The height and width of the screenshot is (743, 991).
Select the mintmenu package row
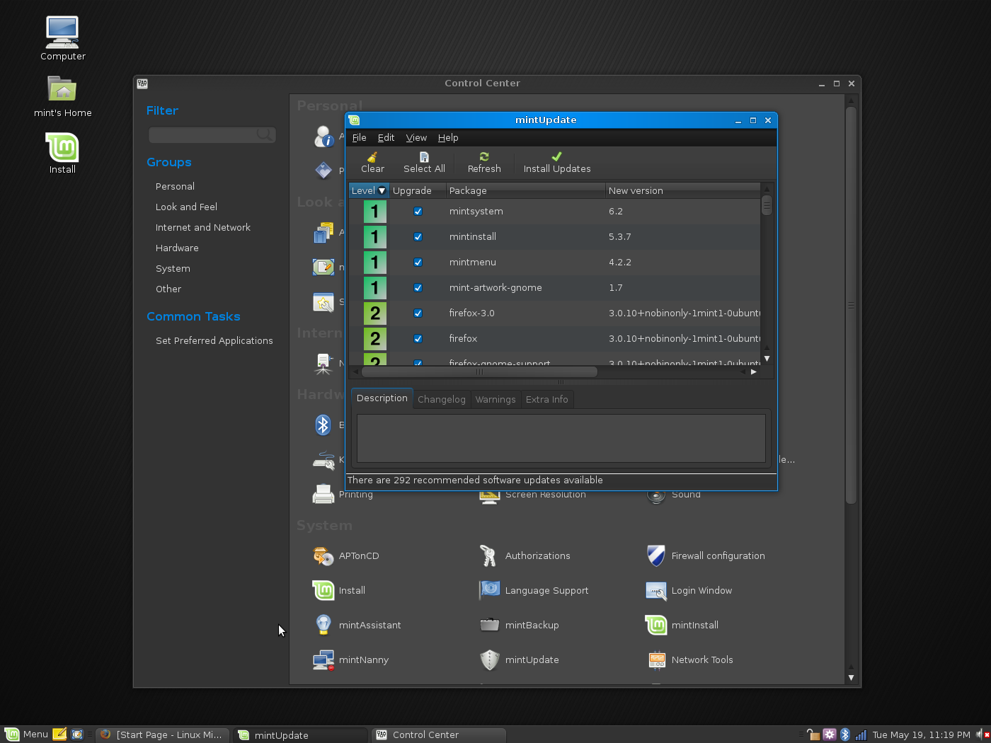click(x=554, y=263)
